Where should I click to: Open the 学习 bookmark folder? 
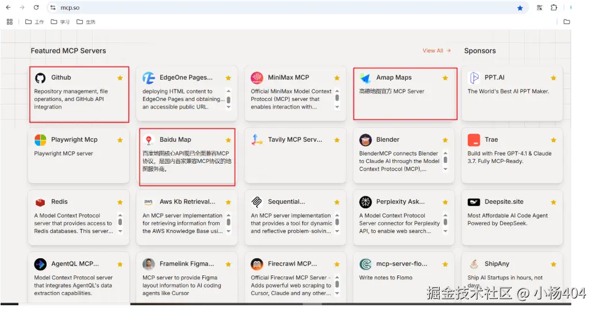(x=60, y=22)
